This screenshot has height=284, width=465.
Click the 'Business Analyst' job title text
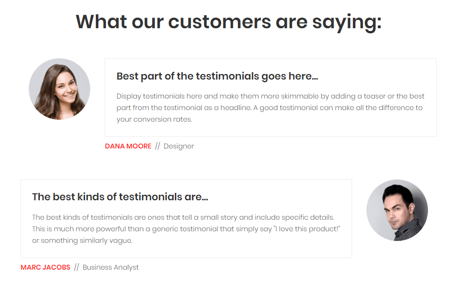(111, 267)
